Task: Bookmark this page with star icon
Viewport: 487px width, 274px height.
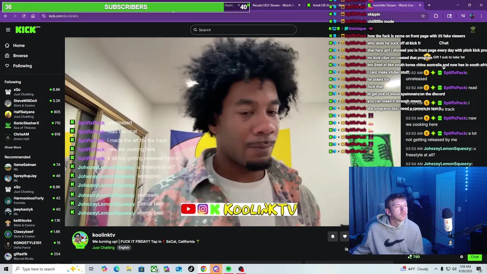Action: [423, 16]
